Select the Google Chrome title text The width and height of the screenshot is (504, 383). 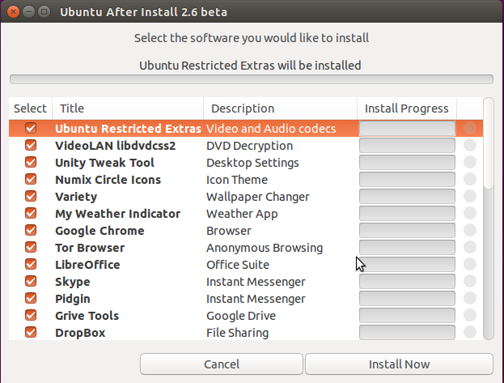pyautogui.click(x=100, y=231)
